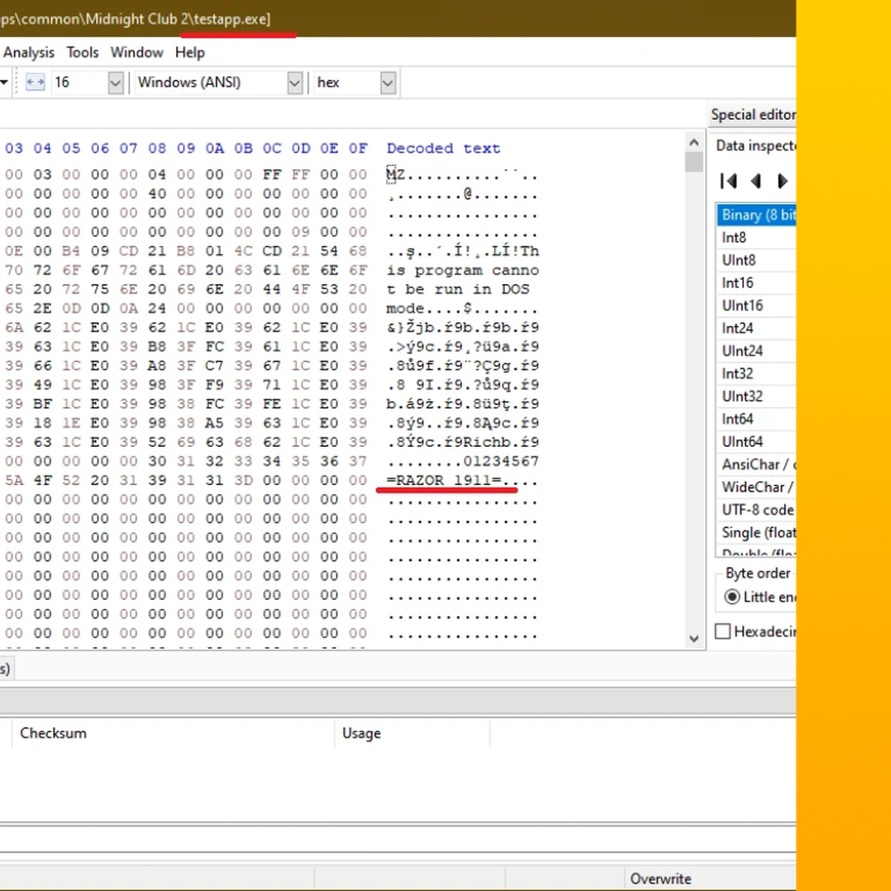Open the hex offset base dropdown
Image resolution: width=891 pixels, height=891 pixels.
(388, 83)
